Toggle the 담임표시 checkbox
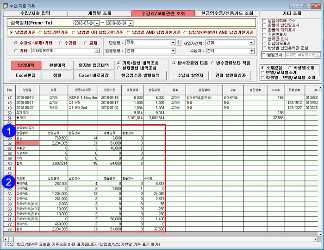The image size is (324, 250). click(x=264, y=55)
